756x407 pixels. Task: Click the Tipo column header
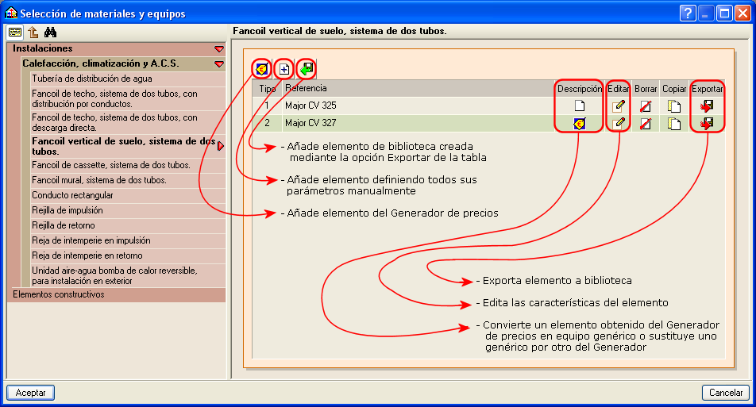[267, 89]
